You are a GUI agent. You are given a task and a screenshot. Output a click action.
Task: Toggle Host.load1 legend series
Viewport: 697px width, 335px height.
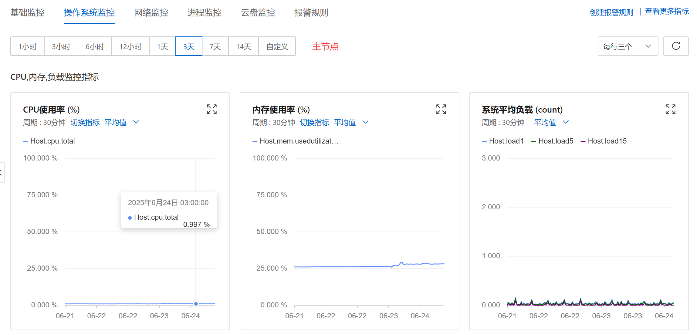coord(503,141)
